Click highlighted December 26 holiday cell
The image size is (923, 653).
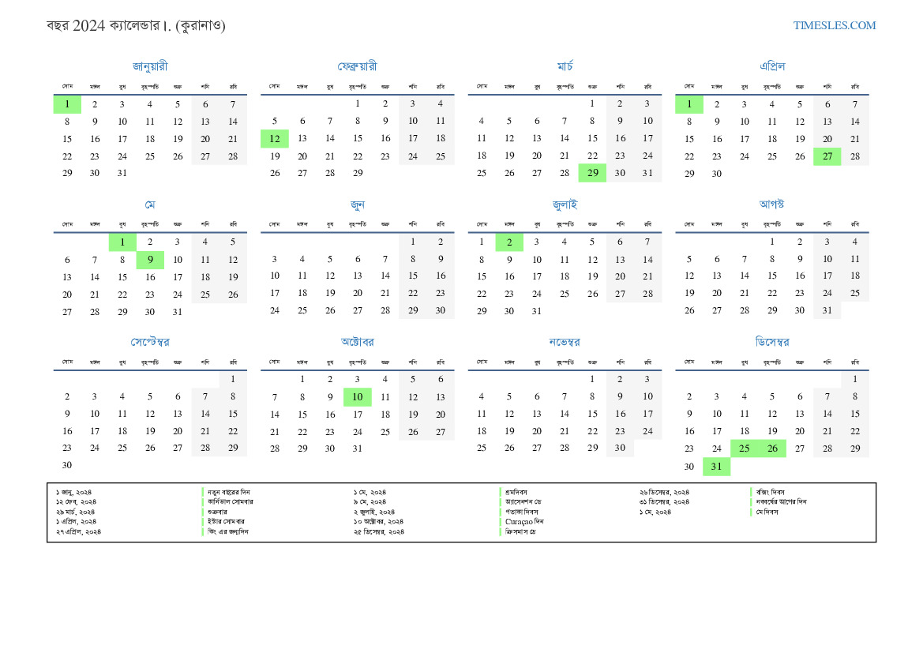[x=771, y=448]
